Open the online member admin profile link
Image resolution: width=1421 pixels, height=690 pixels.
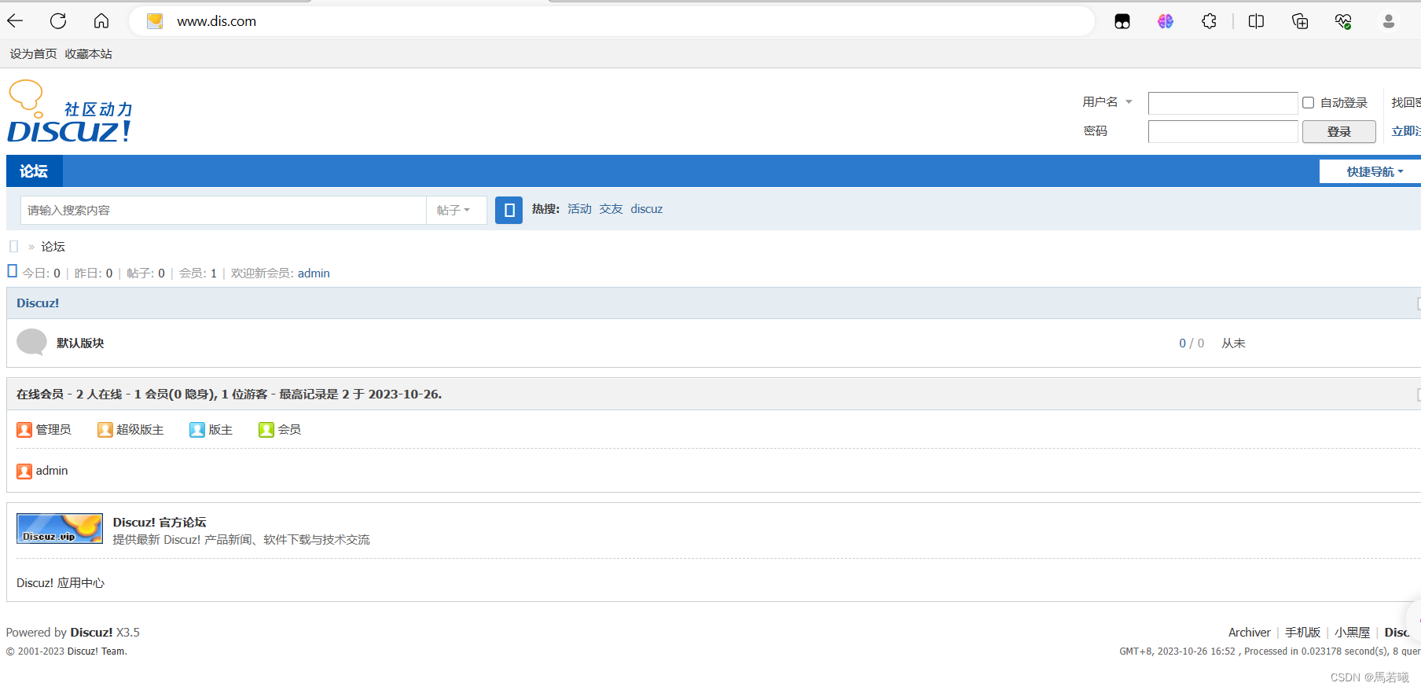tap(52, 471)
